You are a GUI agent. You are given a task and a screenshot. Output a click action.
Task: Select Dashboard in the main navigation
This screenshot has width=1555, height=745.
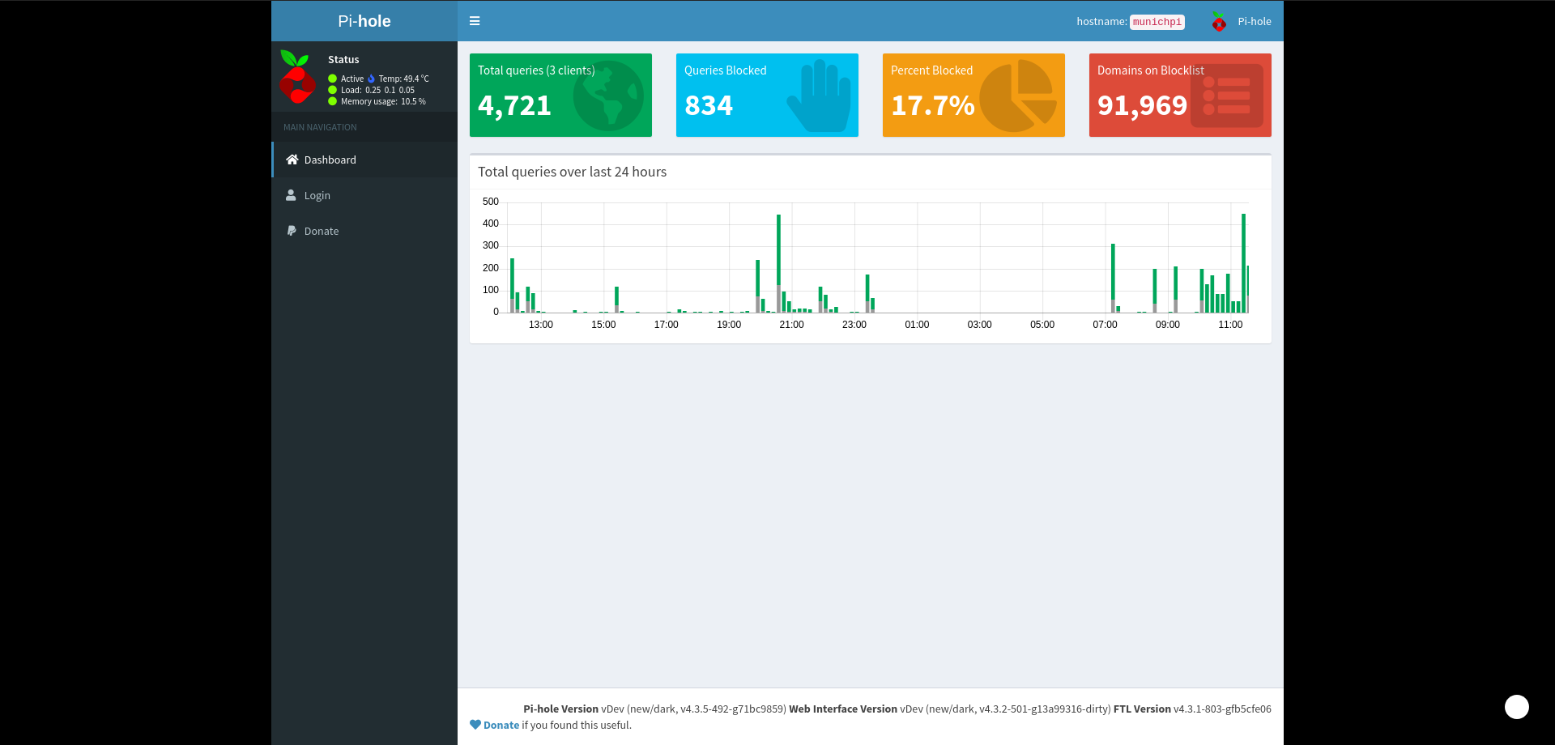[x=330, y=160]
